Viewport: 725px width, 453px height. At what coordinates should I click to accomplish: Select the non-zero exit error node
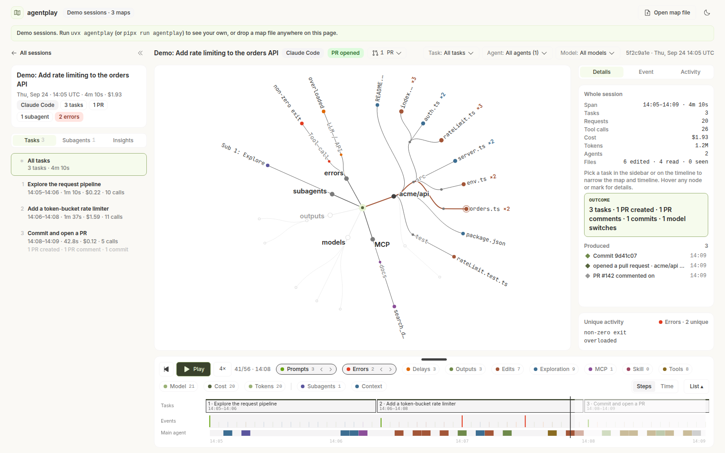[302, 123]
